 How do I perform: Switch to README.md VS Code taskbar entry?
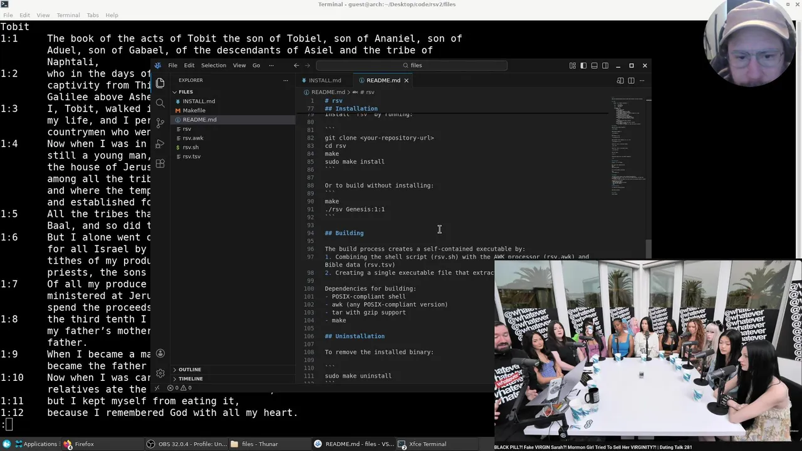pyautogui.click(x=354, y=444)
